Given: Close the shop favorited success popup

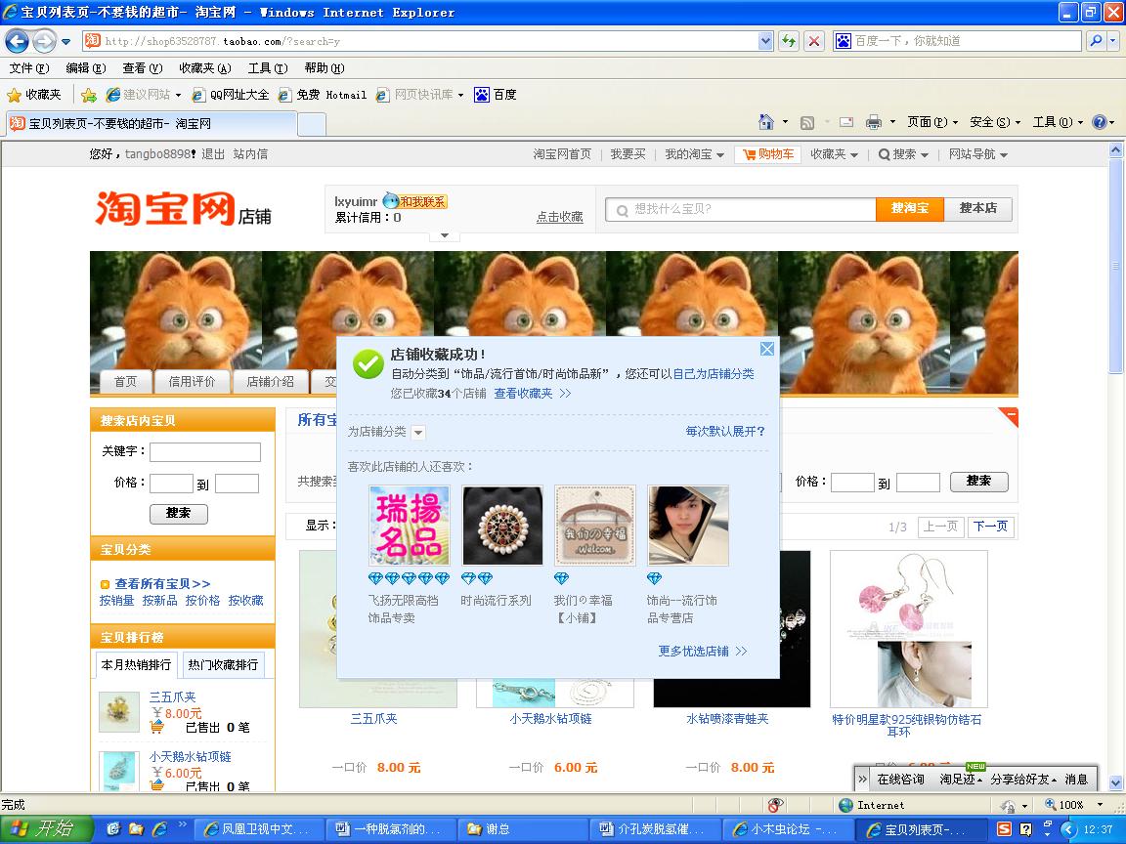Looking at the screenshot, I should click(767, 349).
